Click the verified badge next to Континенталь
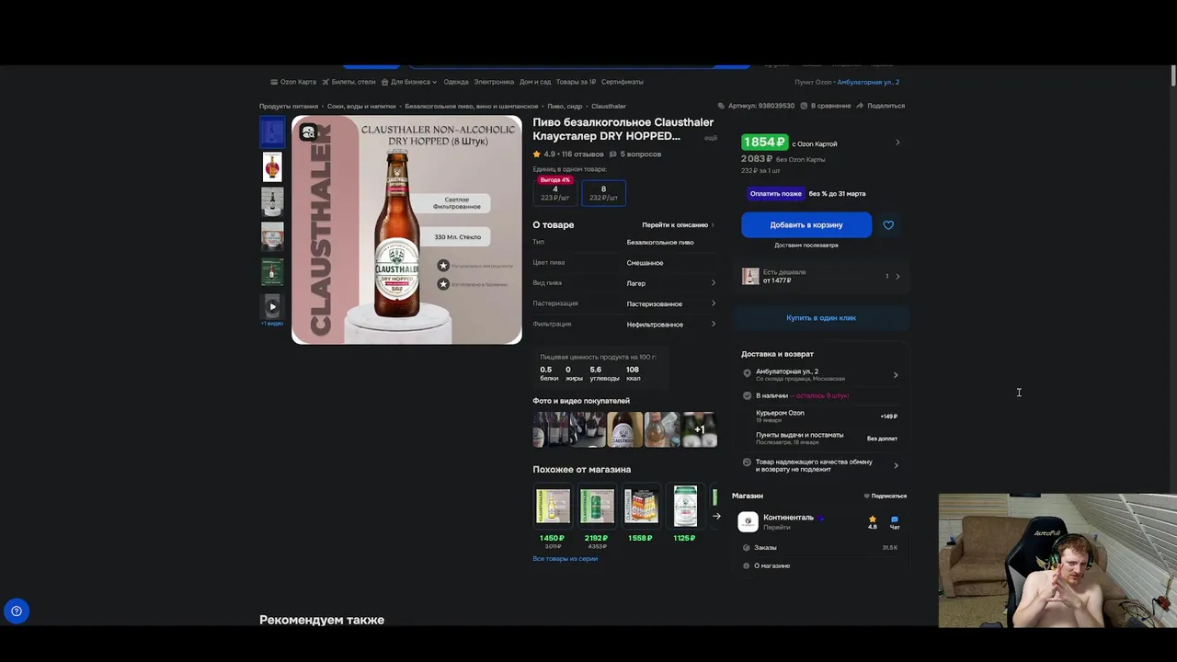 point(821,518)
